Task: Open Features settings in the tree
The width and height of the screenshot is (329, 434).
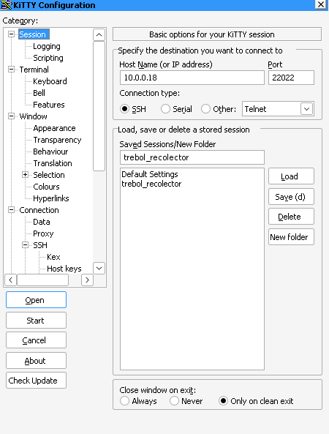Action: [x=49, y=105]
